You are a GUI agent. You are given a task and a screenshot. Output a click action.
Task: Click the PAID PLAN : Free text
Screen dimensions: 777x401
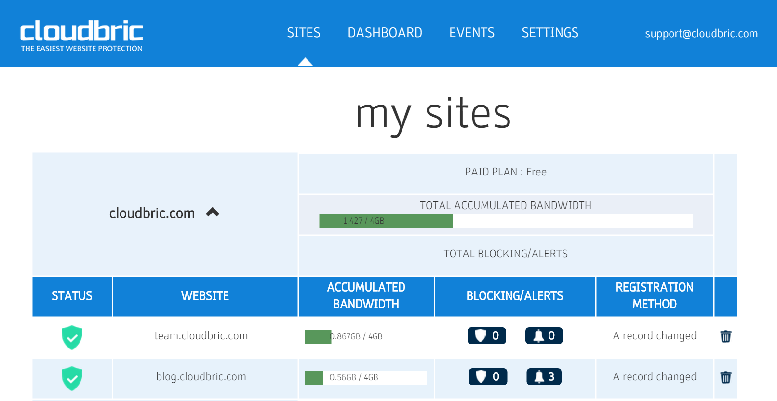point(506,172)
